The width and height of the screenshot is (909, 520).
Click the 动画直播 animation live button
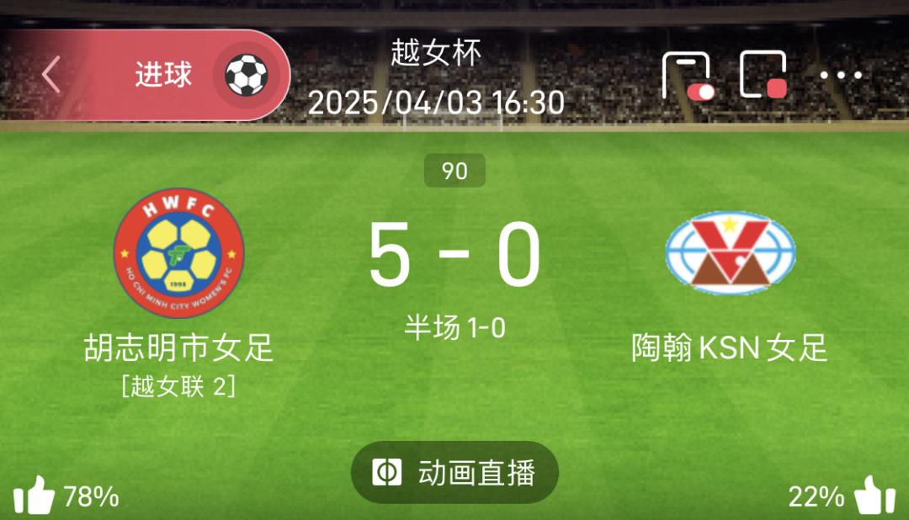454,473
